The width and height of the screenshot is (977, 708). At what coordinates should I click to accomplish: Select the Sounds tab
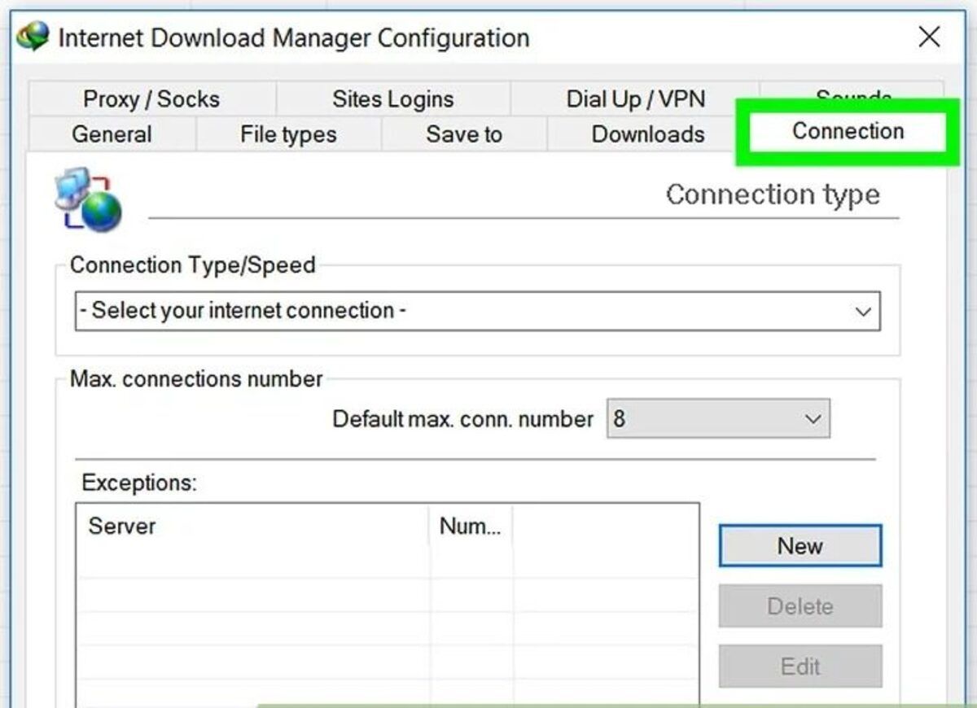click(x=852, y=94)
